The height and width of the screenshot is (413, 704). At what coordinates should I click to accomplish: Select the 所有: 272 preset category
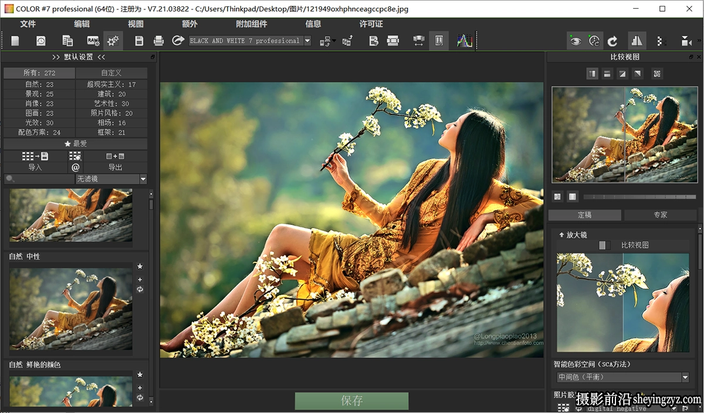pos(39,73)
